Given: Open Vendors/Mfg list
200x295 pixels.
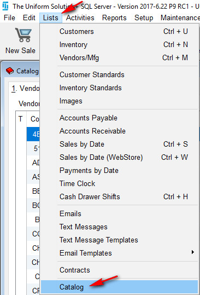Looking at the screenshot, I should click(119, 58).
